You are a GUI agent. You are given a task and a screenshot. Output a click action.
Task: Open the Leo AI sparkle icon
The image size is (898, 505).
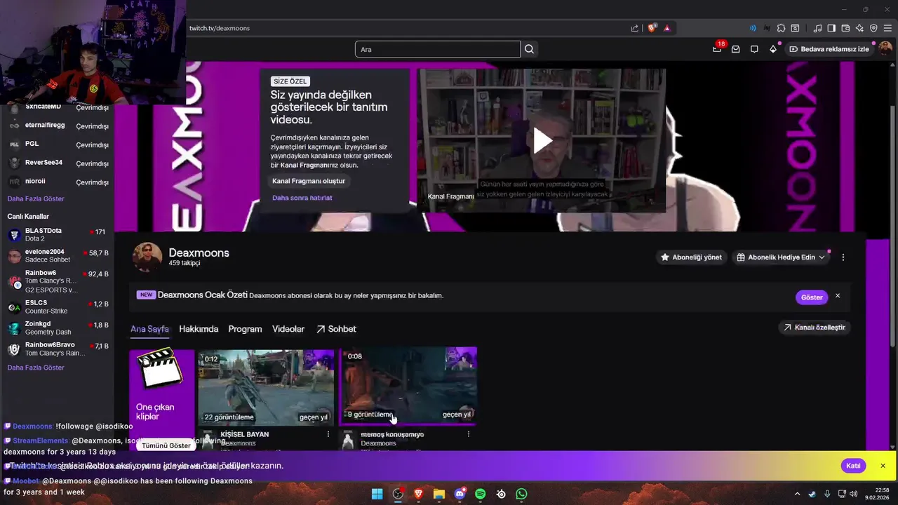pyautogui.click(x=859, y=28)
